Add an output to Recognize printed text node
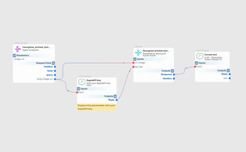 click(172, 71)
